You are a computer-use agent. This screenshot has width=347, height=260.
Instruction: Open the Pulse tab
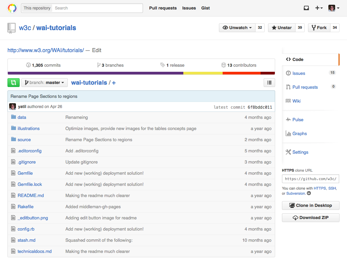click(294, 120)
